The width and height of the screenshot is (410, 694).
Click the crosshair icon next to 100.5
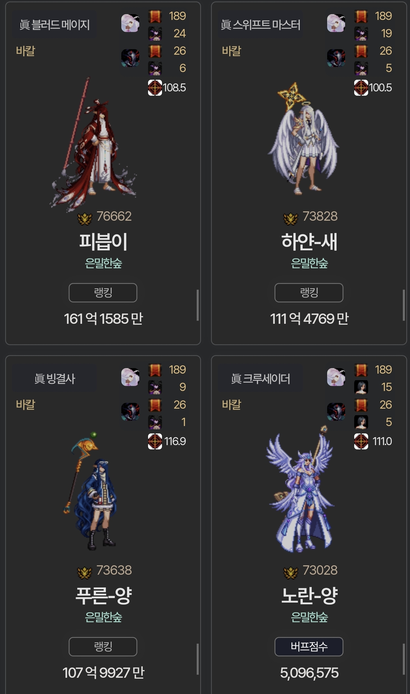pos(361,88)
